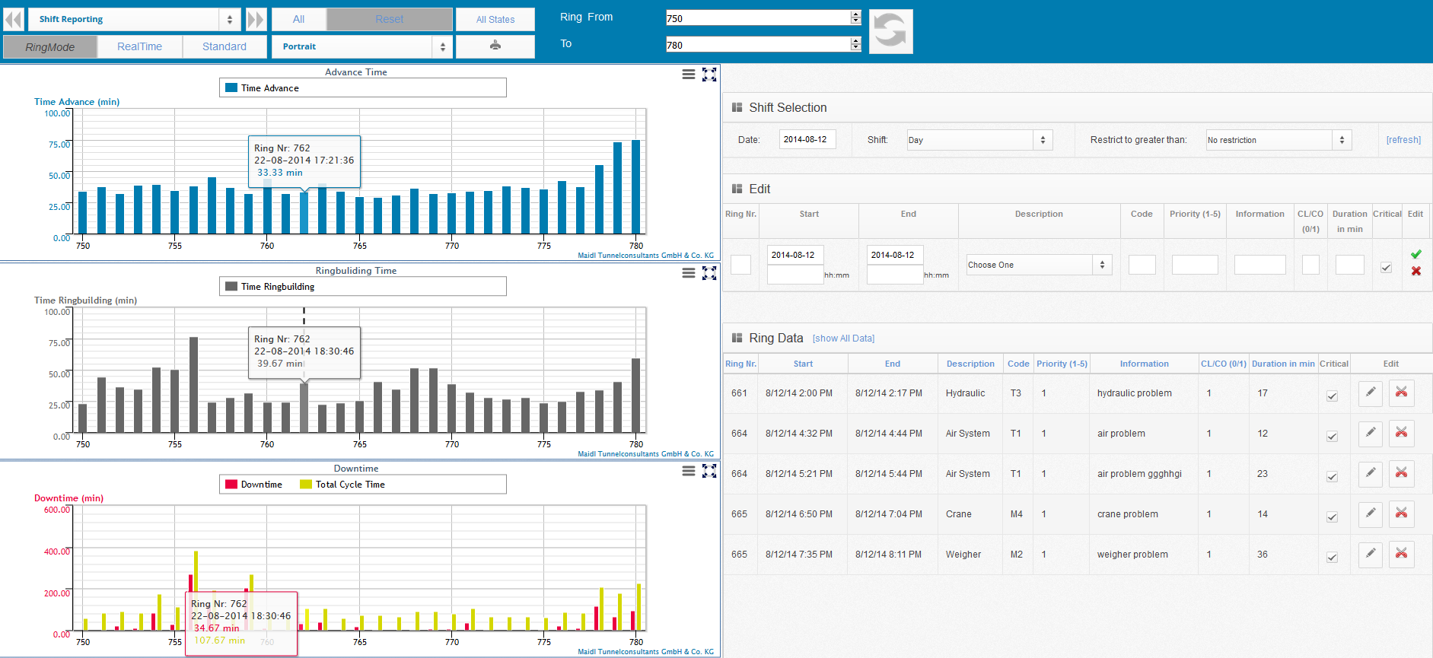
Task: Switch to Standard mode tab
Action: point(224,46)
